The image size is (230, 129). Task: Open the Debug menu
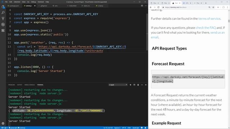coord(33,2)
